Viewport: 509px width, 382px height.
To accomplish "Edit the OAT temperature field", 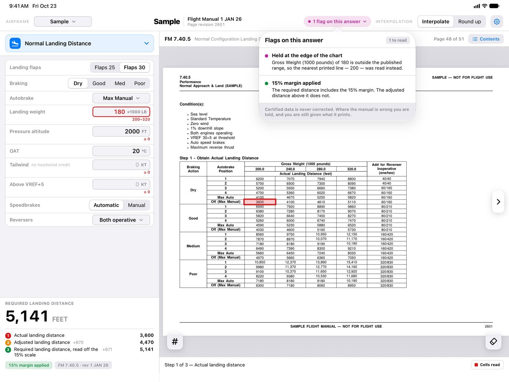I will pyautogui.click(x=121, y=151).
